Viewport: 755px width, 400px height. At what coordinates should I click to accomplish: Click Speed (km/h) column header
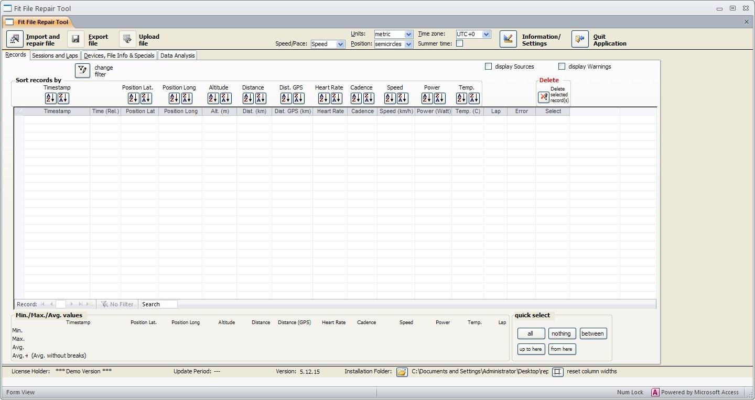click(396, 112)
